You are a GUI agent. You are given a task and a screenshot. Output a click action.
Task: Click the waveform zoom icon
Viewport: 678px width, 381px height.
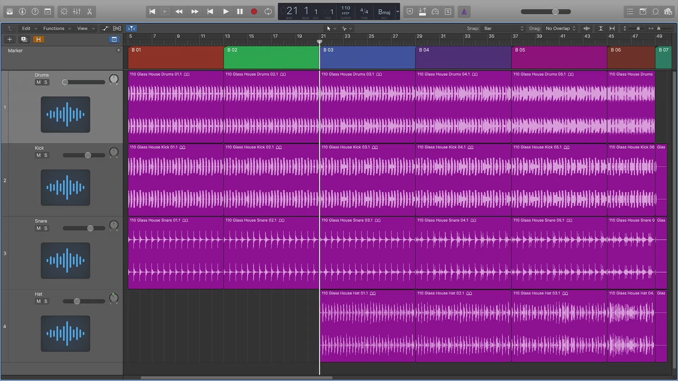pyautogui.click(x=587, y=28)
